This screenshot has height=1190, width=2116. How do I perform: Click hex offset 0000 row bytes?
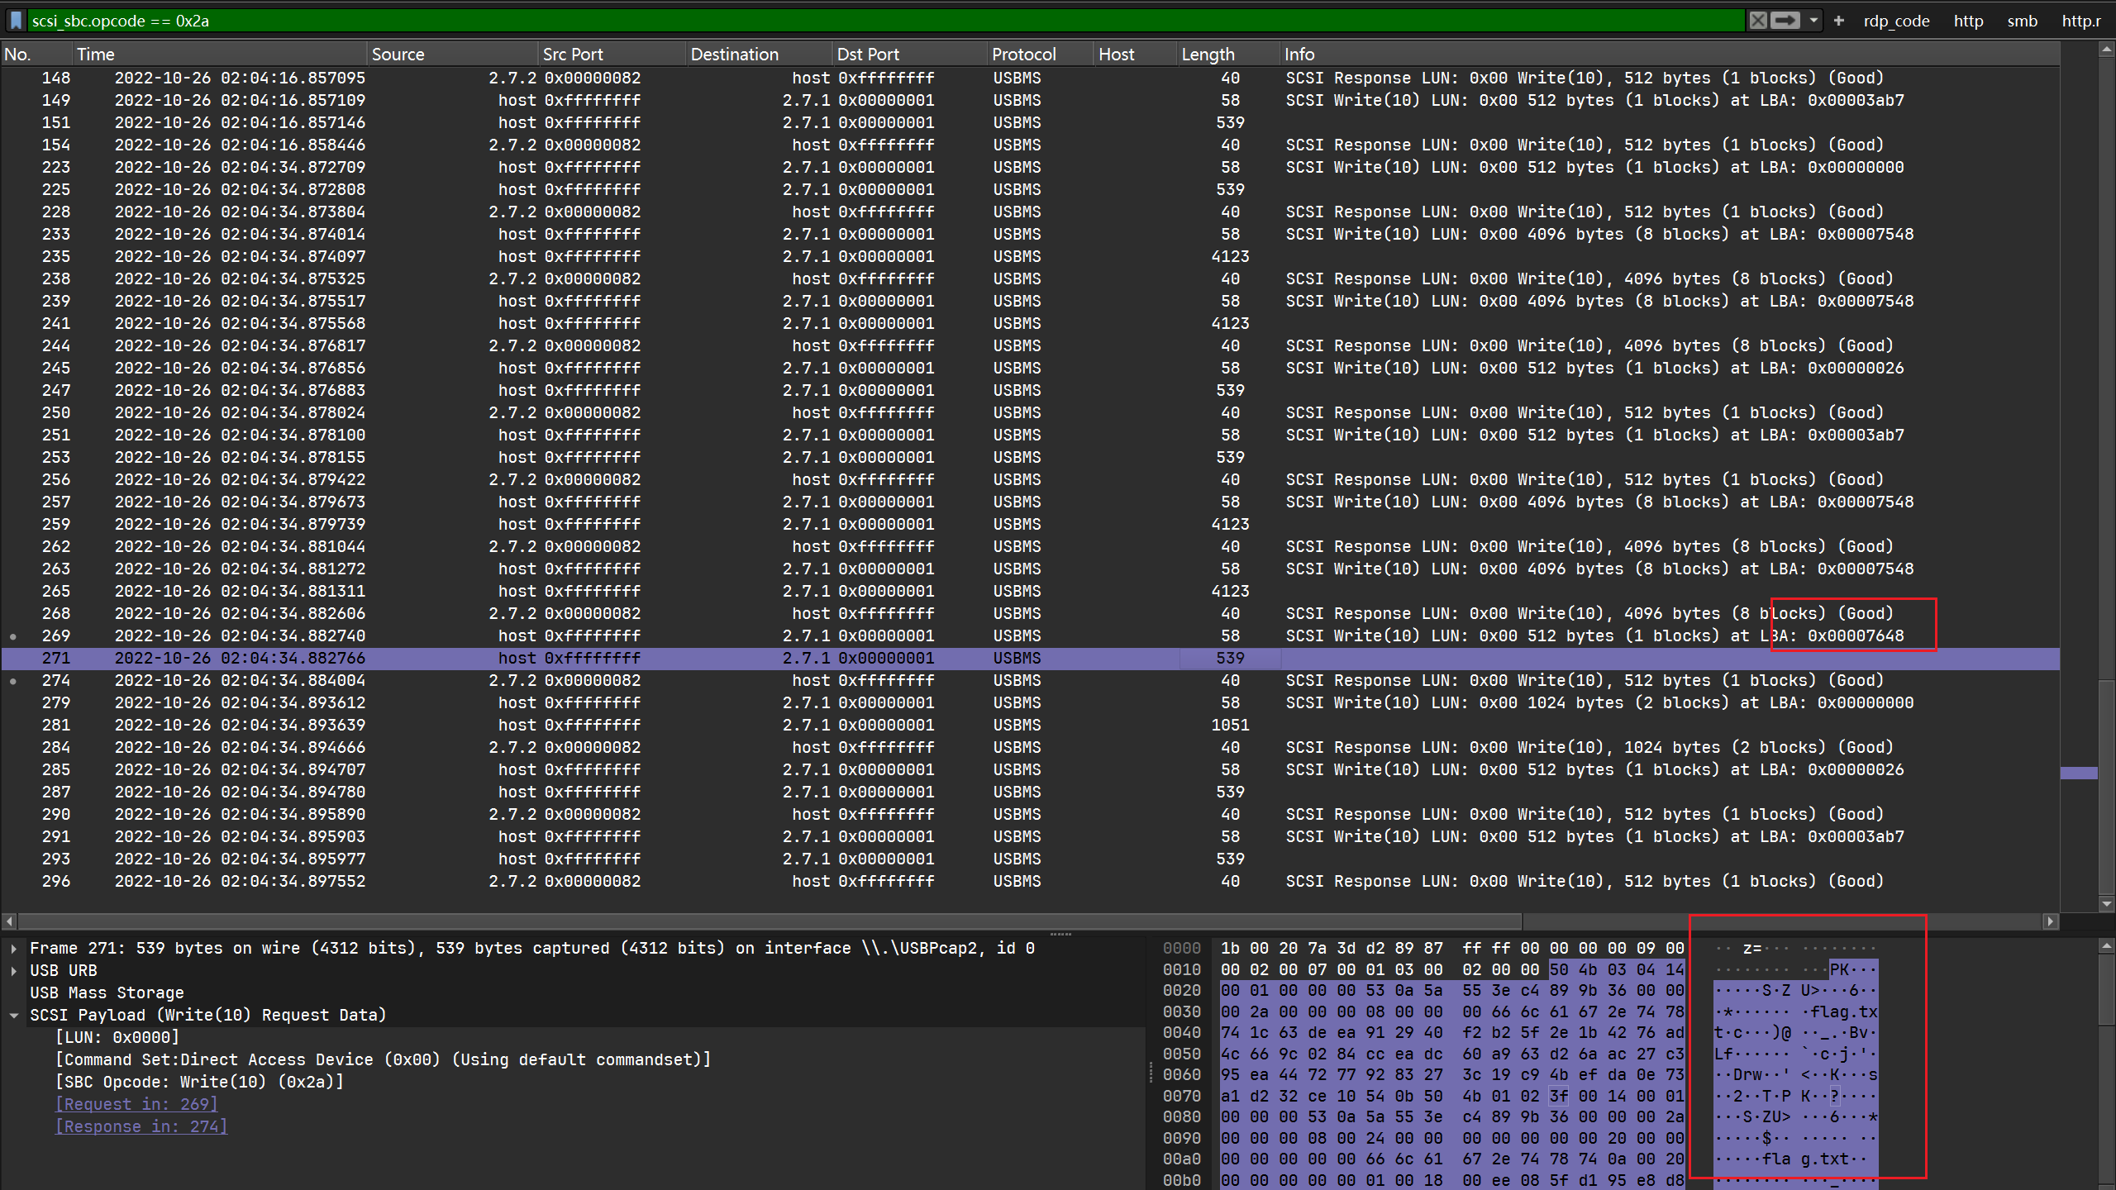pos(1452,948)
